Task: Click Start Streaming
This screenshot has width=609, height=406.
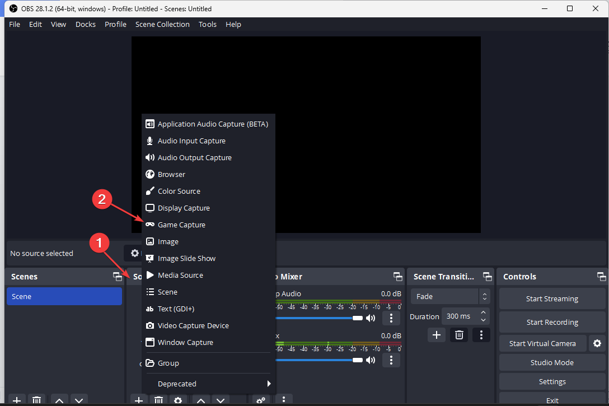Action: coord(552,299)
